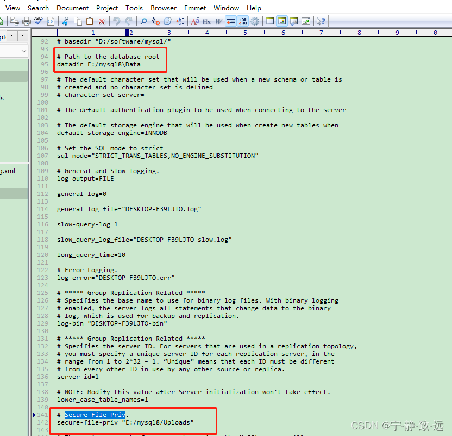Click the Copy toolbar icon

pos(78,21)
